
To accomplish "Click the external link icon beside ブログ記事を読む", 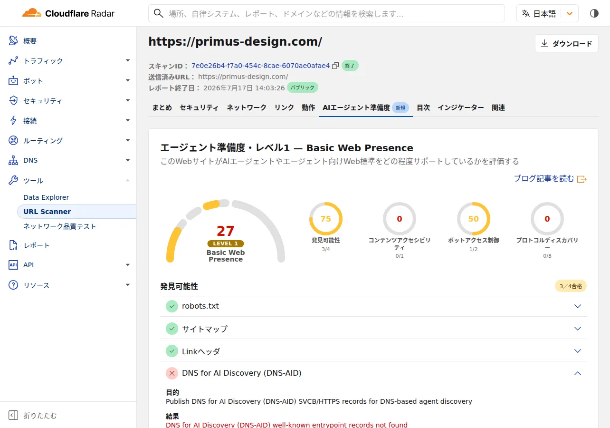I will (x=582, y=179).
